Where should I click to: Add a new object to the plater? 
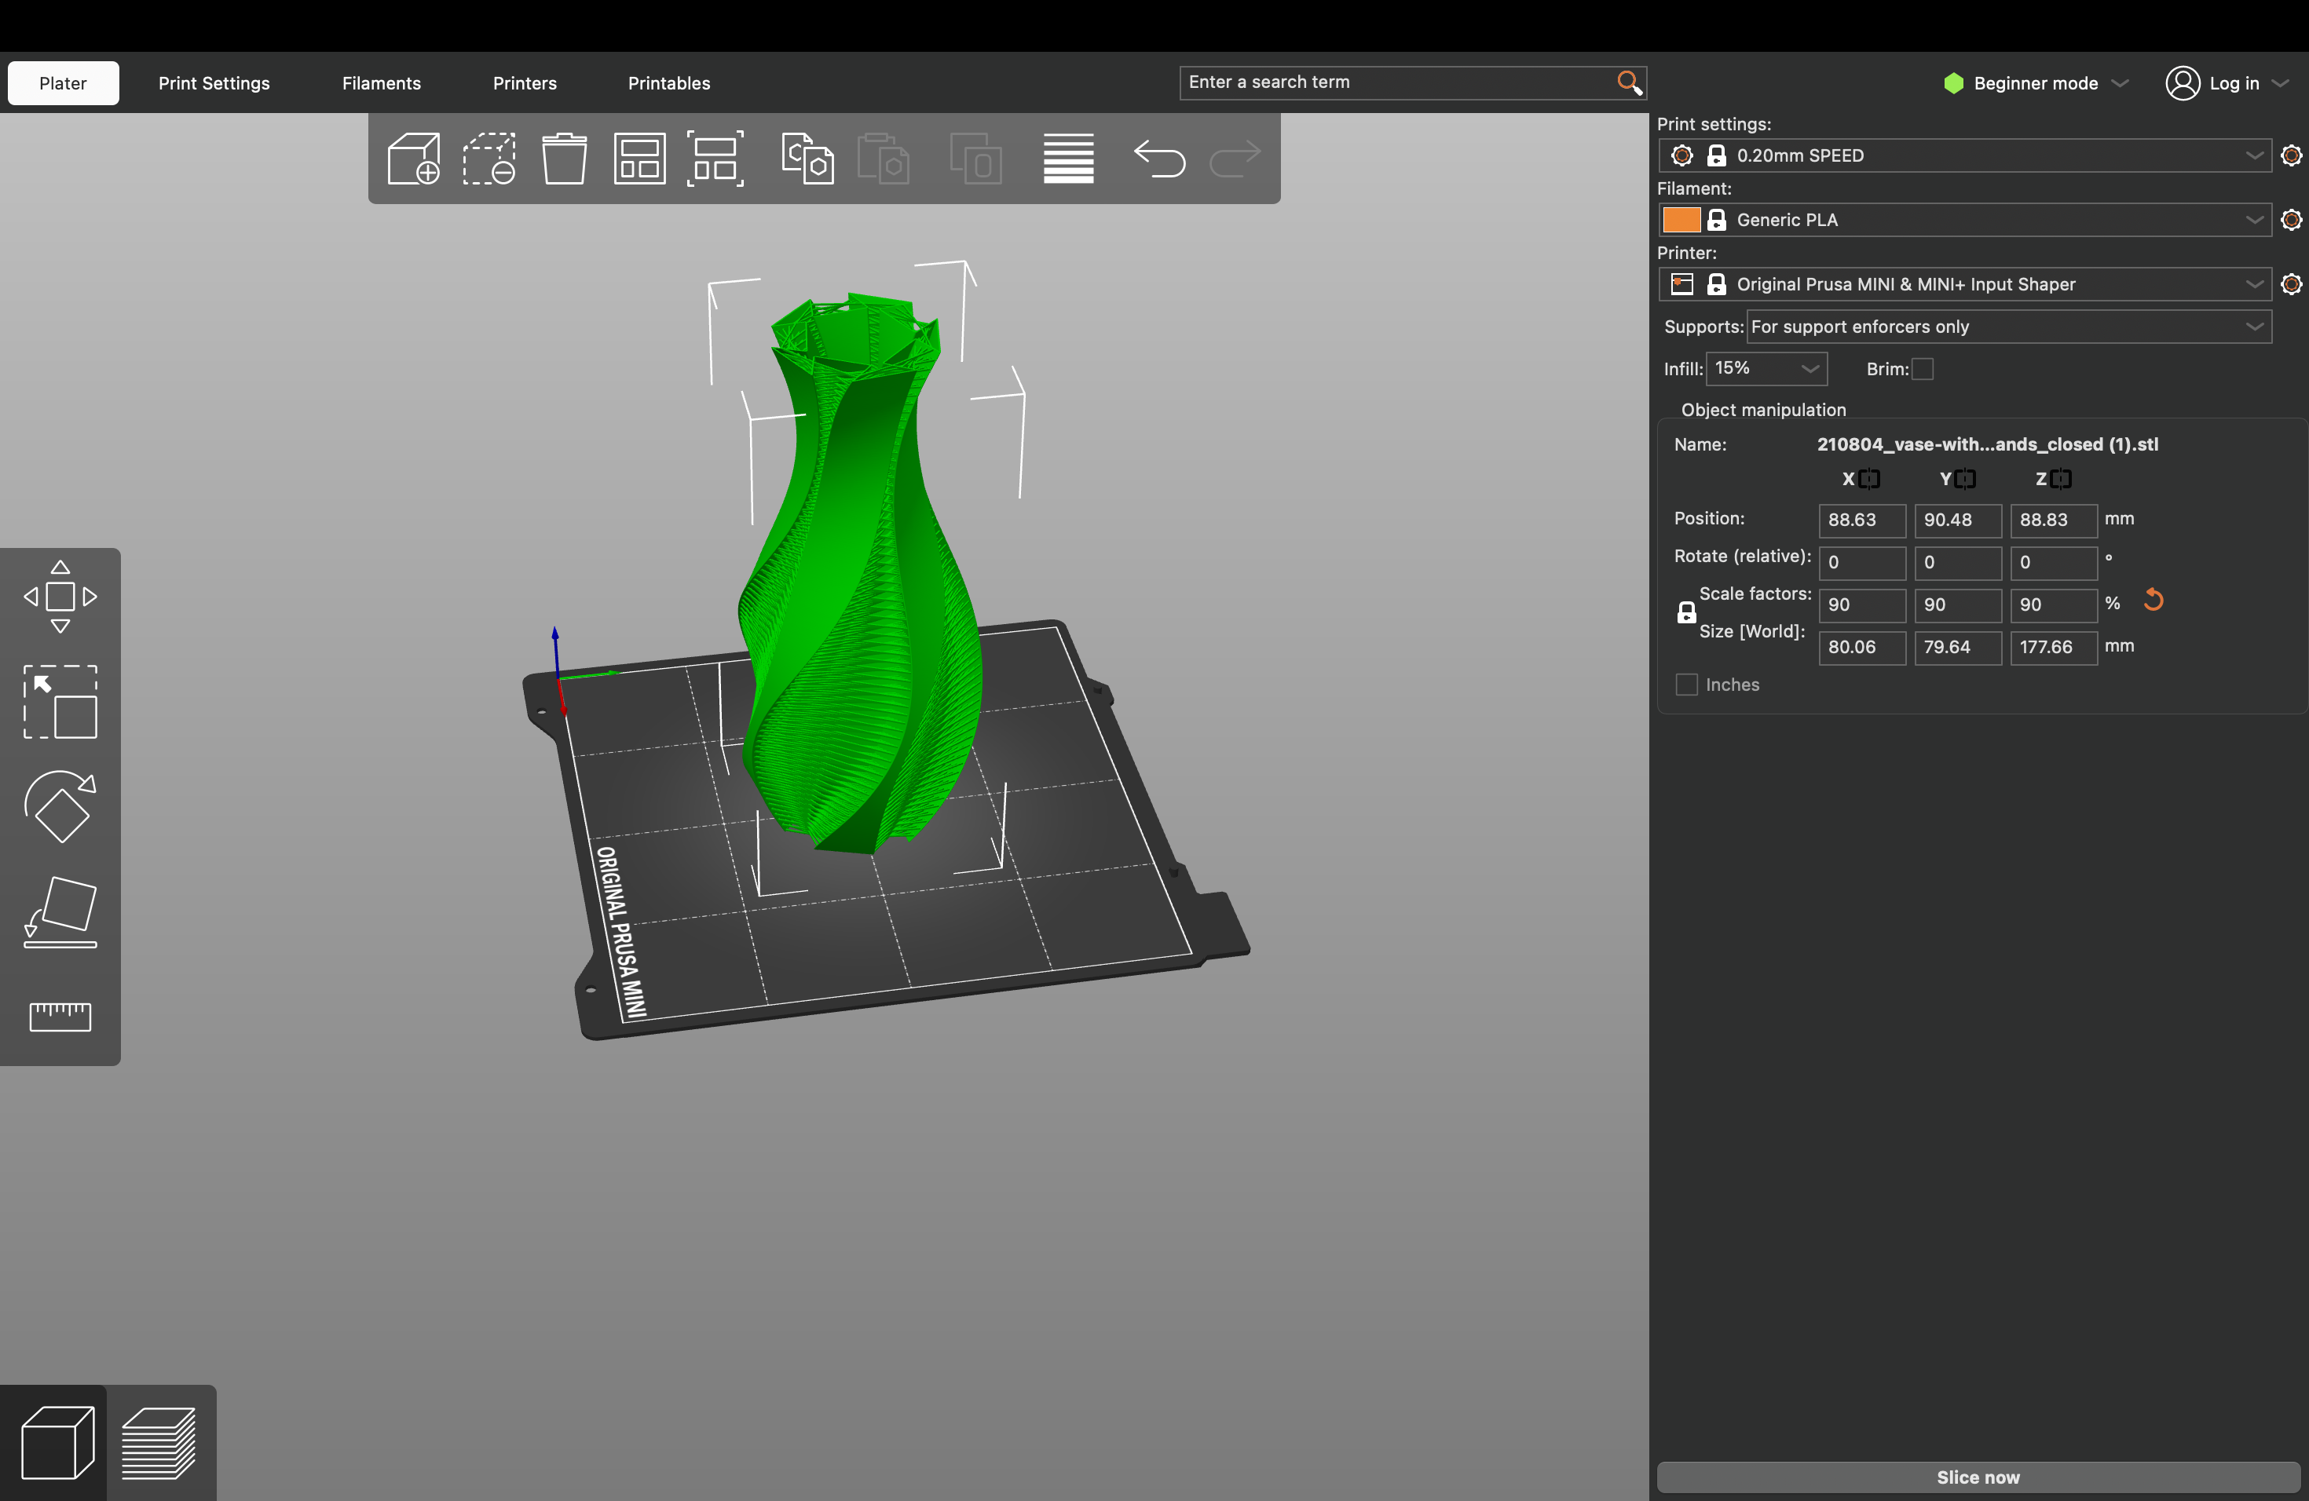click(x=413, y=158)
